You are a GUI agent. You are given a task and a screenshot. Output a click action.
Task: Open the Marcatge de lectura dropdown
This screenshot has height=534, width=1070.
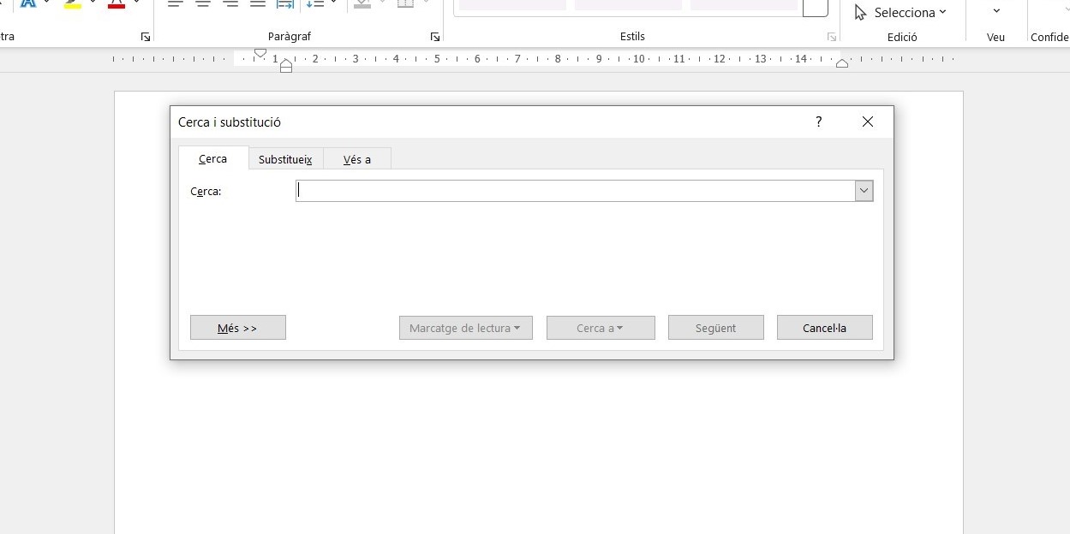[466, 328]
